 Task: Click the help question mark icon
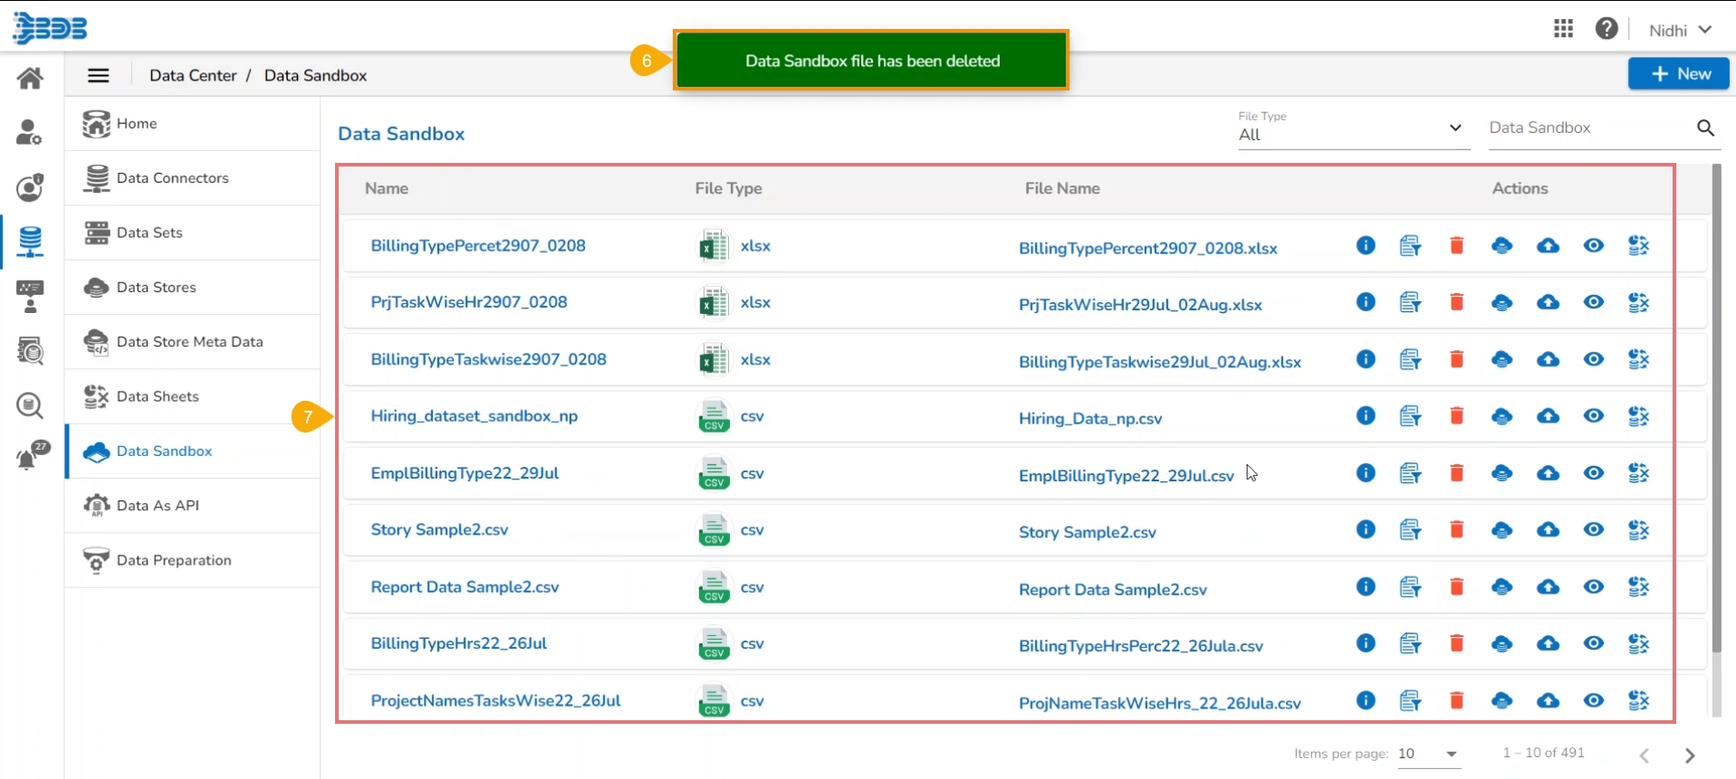tap(1607, 29)
